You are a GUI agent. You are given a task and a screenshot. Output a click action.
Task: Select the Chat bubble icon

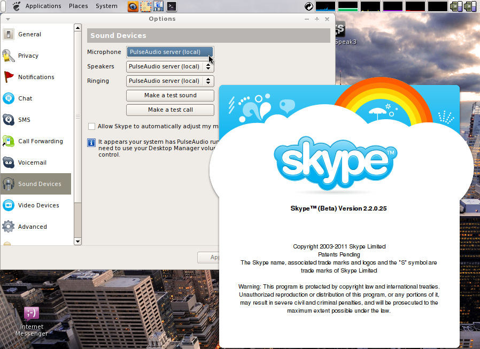(9, 98)
